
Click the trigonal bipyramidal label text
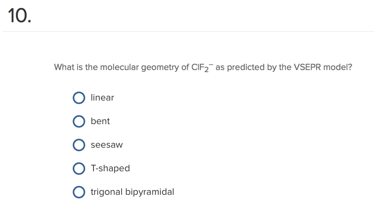pyautogui.click(x=133, y=191)
